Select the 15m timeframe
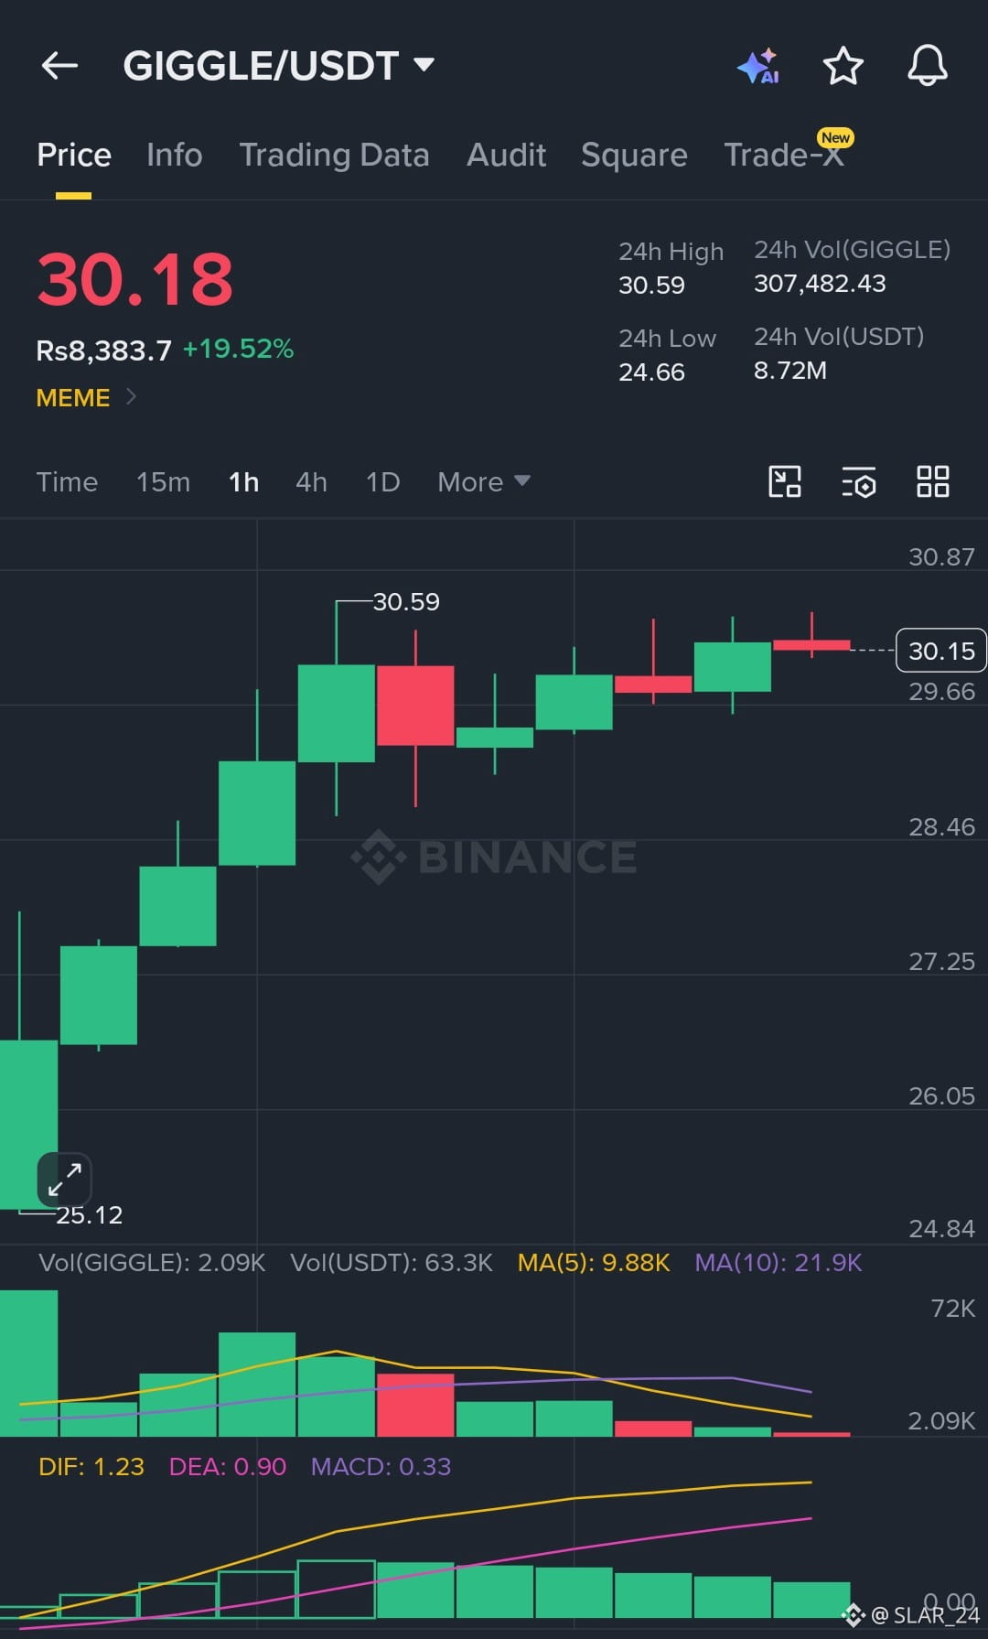The height and width of the screenshot is (1639, 988). [x=163, y=482]
